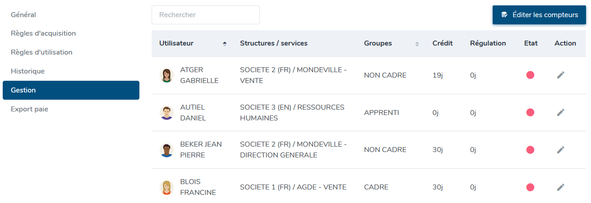Click BLOIS FRANCINE's avatar image
The width and height of the screenshot is (591, 203).
pos(167,187)
